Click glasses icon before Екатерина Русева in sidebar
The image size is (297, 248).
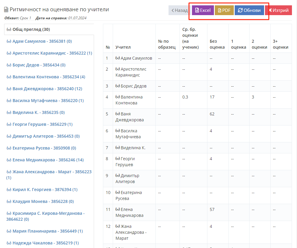[x=9, y=148]
